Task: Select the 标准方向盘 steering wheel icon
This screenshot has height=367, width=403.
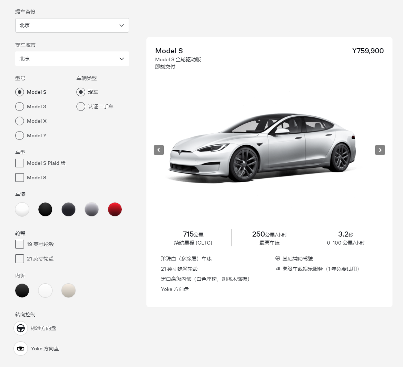Action: [21, 328]
